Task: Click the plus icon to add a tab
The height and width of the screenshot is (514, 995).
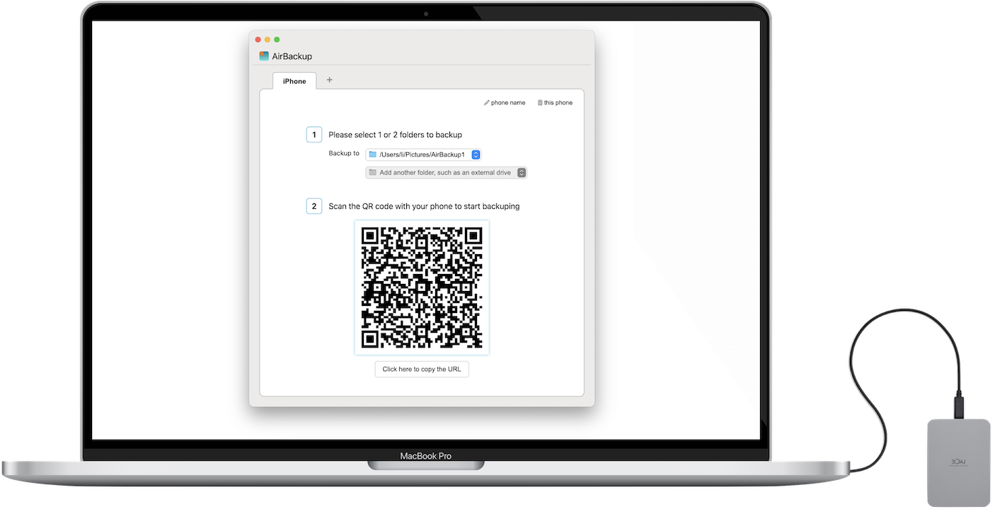Action: pos(329,80)
